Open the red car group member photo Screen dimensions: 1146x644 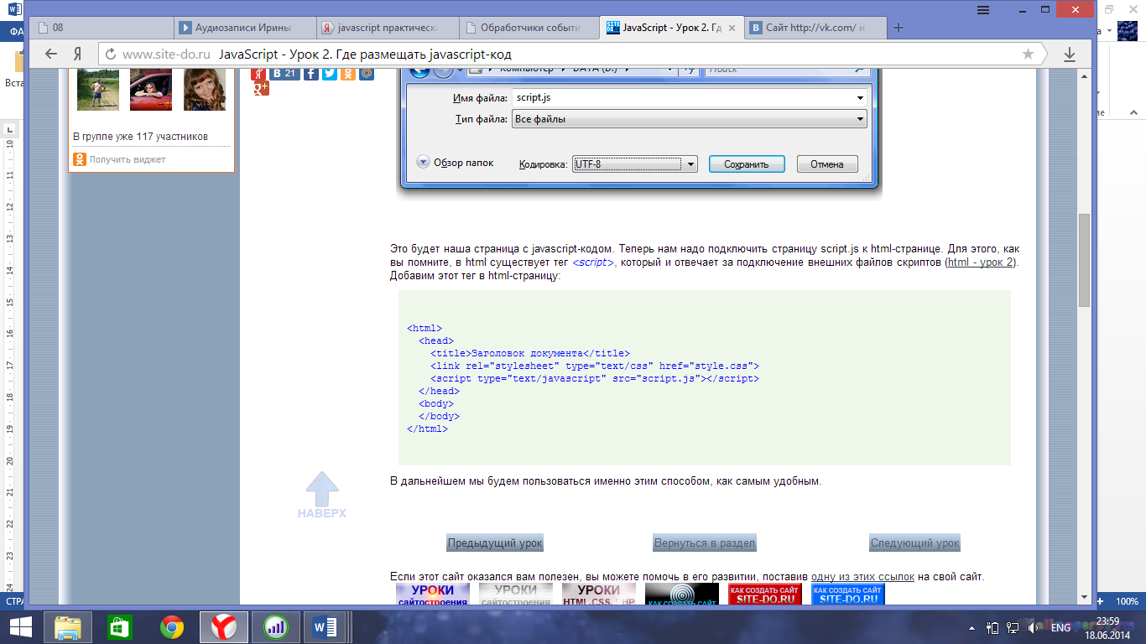click(151, 88)
